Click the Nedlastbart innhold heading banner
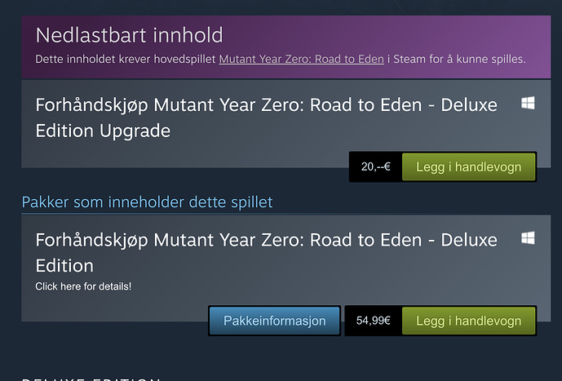Viewport: 562px width, 381px height. click(129, 35)
